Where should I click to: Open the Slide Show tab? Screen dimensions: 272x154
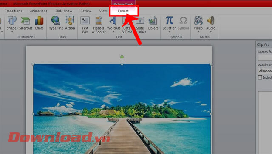click(x=64, y=11)
